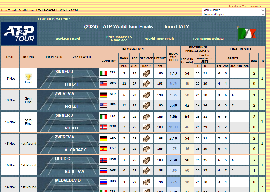The height and width of the screenshot is (192, 270).
Task: Click the waving Italian flag image
Action: click(x=247, y=33)
